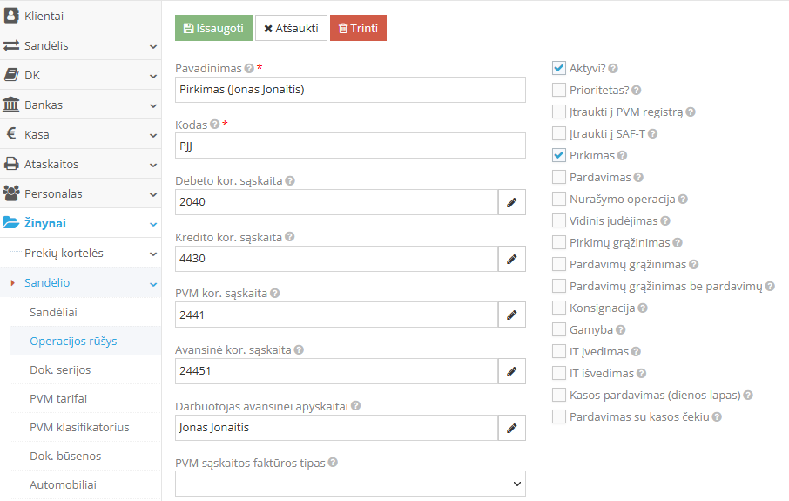Click the help icon next to Konsignacija

(x=643, y=308)
